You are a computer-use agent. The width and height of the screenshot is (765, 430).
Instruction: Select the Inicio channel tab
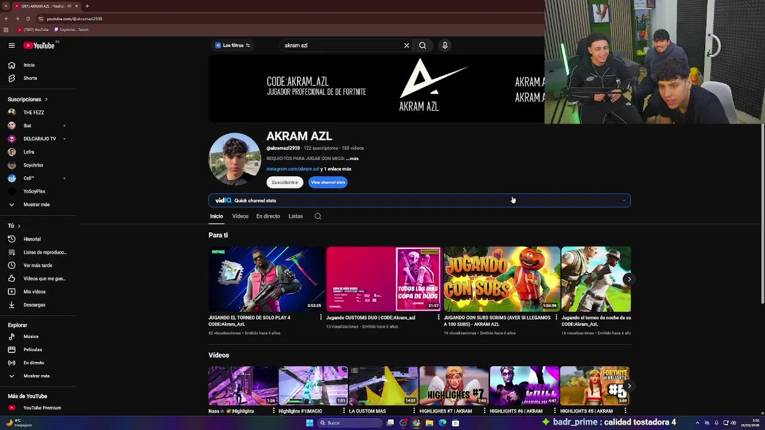pos(216,216)
